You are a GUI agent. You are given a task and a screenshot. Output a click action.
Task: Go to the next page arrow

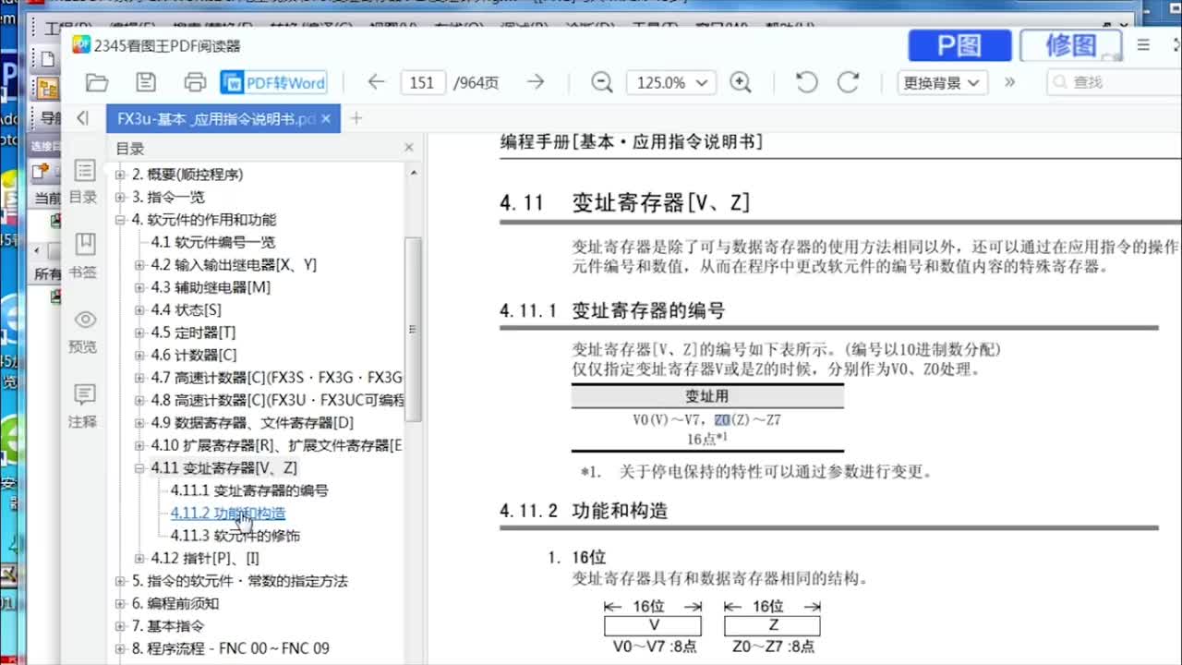(x=536, y=82)
